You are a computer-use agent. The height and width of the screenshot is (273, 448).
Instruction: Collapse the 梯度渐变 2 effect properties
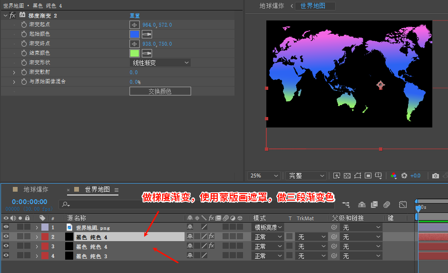[x=5, y=15]
